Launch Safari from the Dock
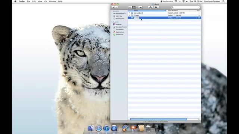Image resolution: width=239 pixels, height=134 pixels. tap(99, 128)
